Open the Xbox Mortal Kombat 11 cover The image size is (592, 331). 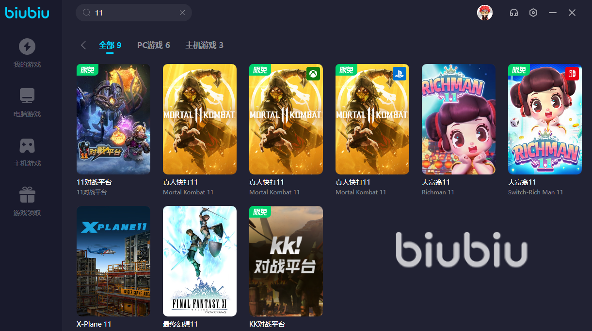point(286,119)
